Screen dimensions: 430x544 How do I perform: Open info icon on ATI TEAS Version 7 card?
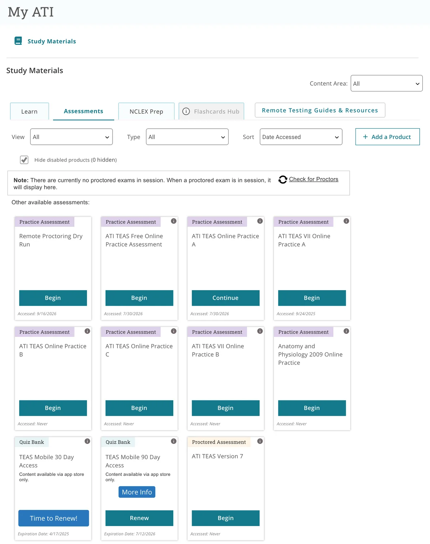(x=260, y=441)
